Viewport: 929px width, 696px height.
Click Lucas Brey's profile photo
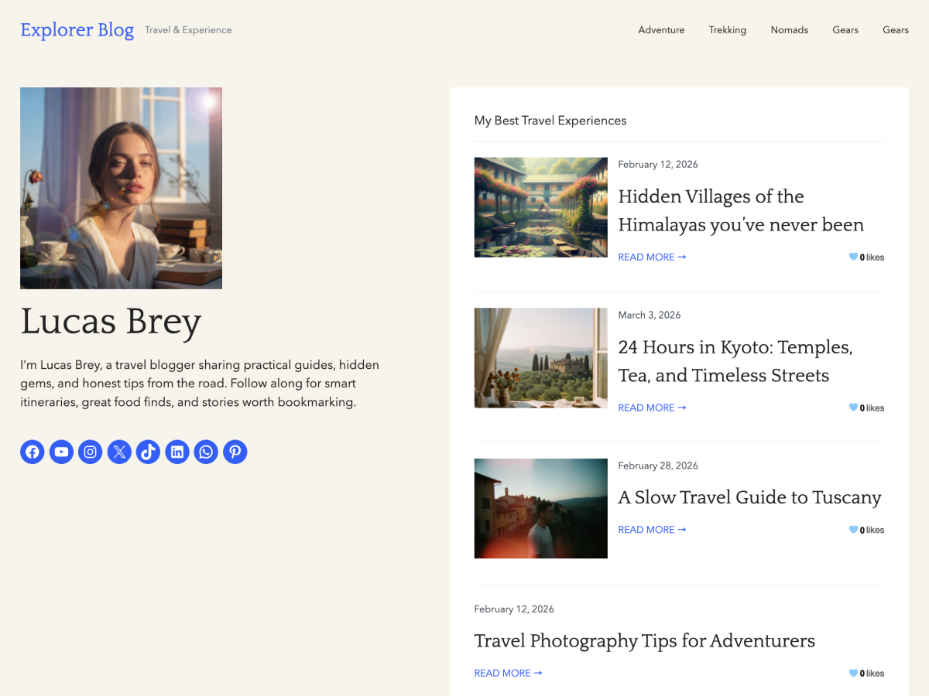tap(121, 188)
